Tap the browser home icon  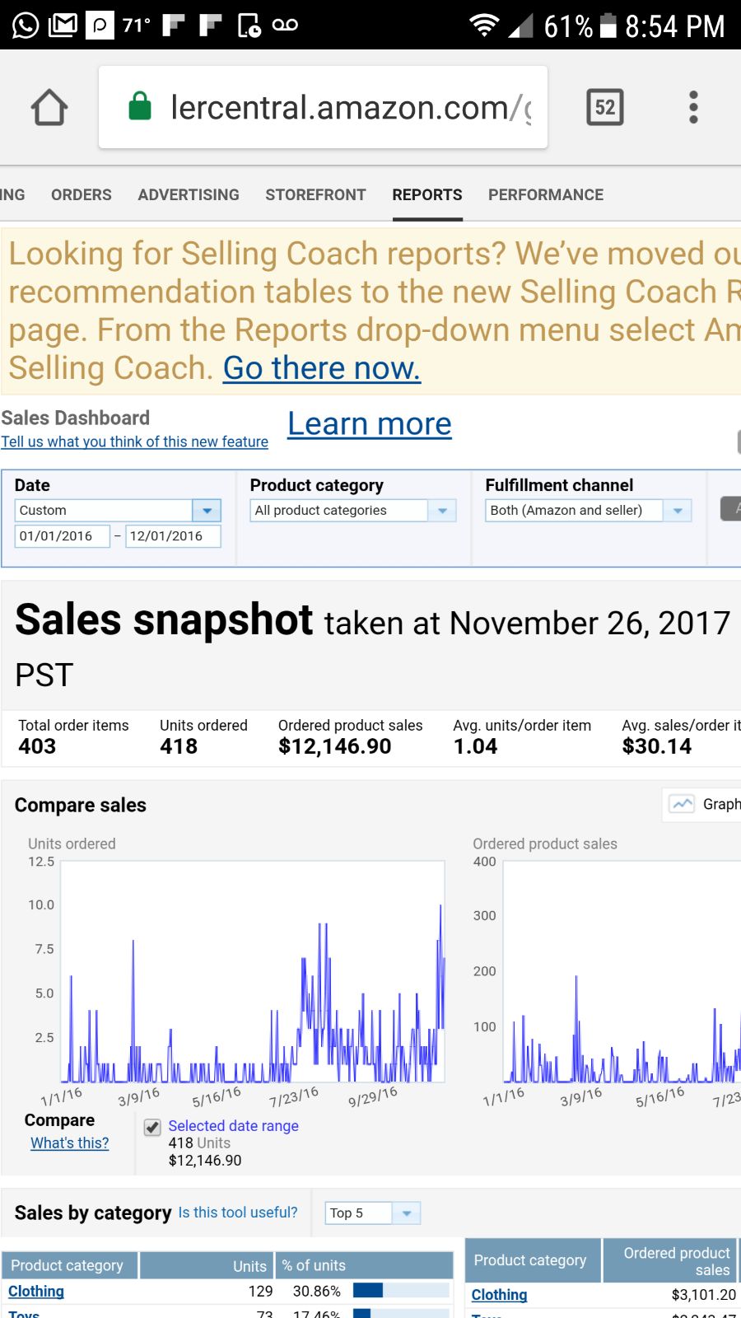(49, 107)
